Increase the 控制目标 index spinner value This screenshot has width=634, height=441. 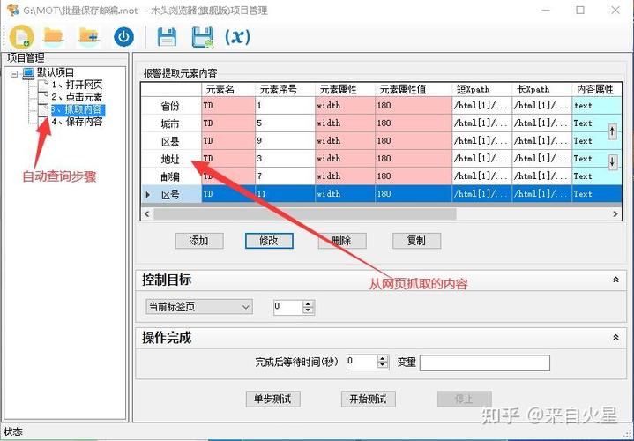pyautogui.click(x=308, y=303)
